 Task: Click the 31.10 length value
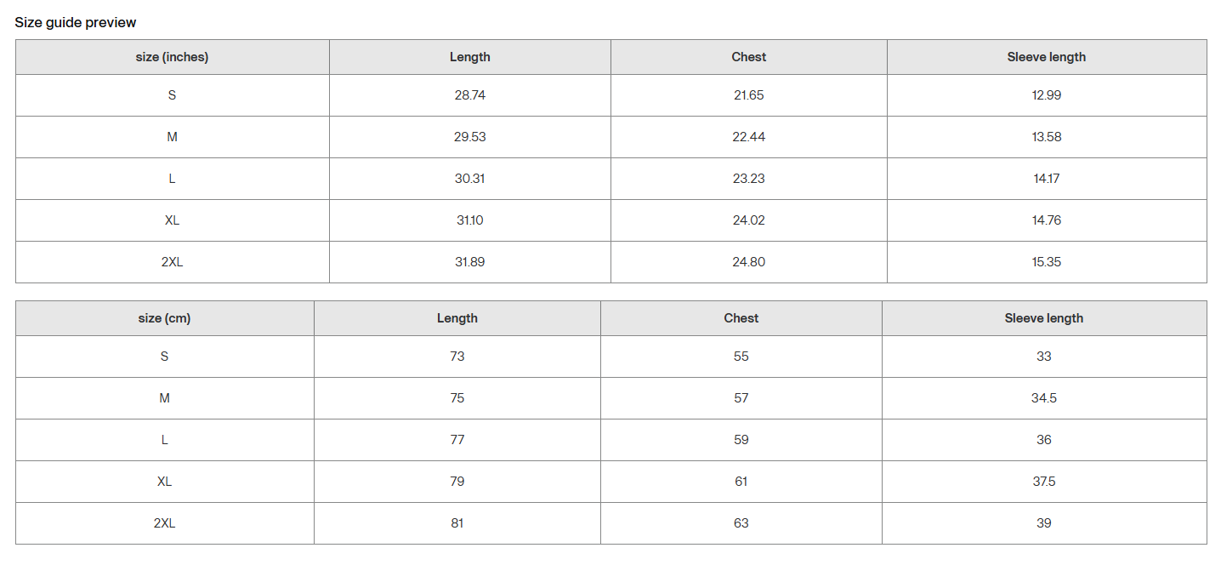point(469,220)
